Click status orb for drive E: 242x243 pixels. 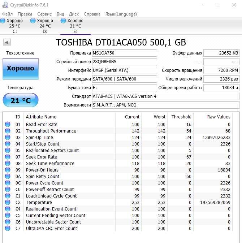tap(63, 21)
